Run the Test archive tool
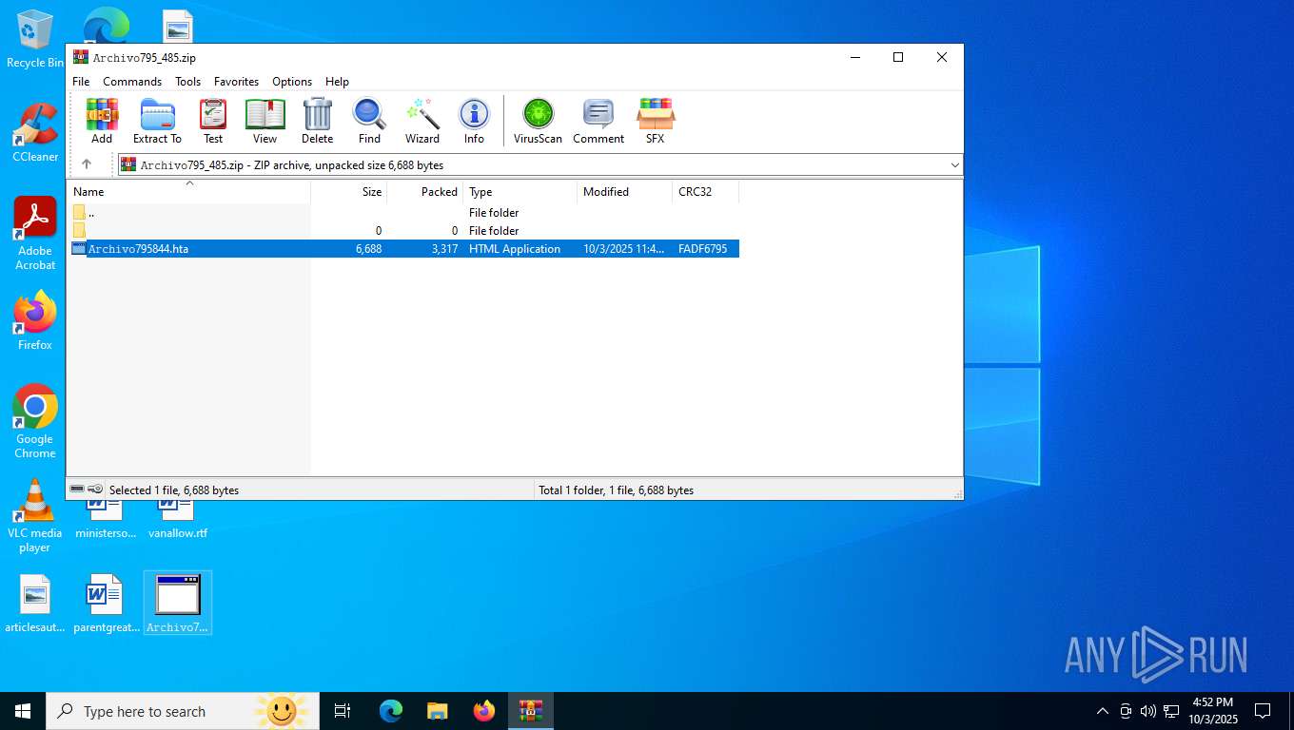The image size is (1294, 730). (x=213, y=121)
